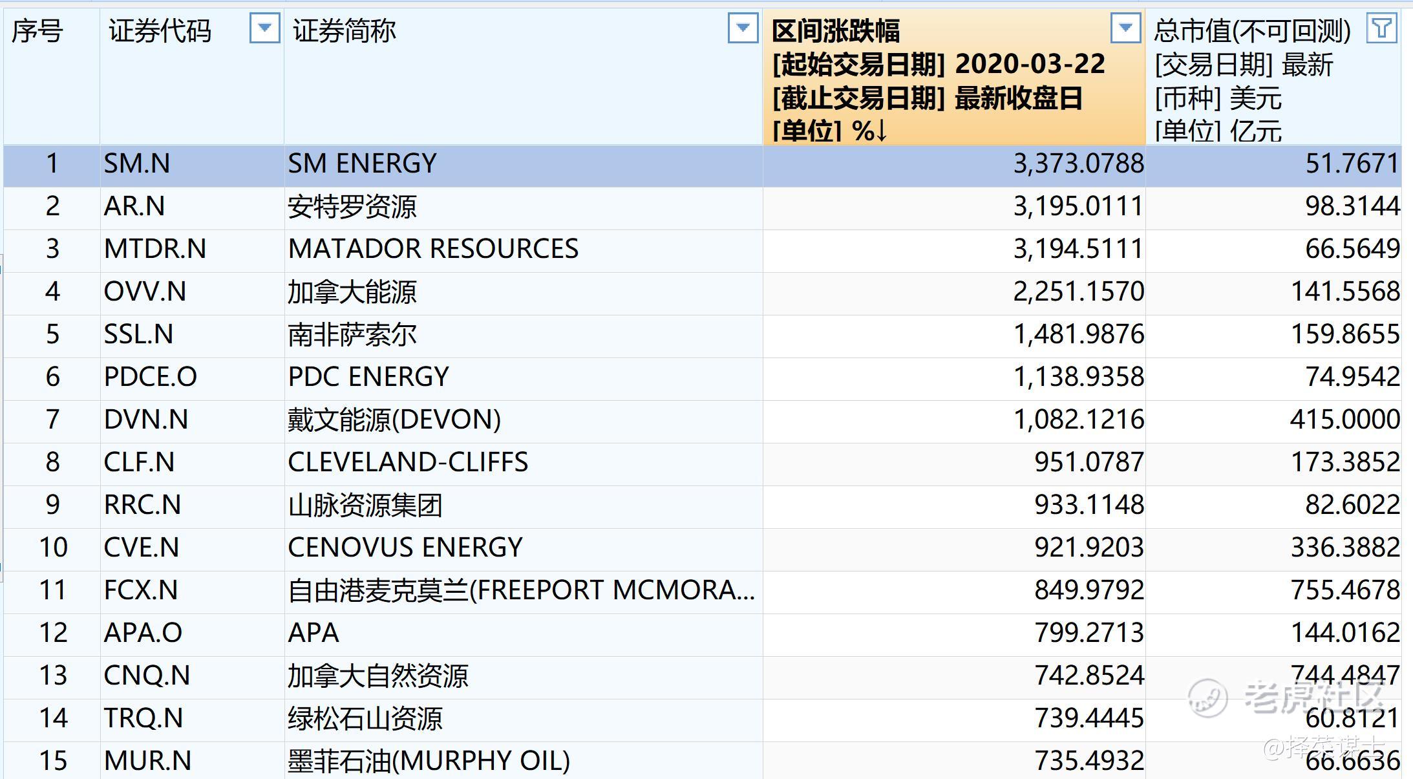Click the 序号 column header

[37, 31]
